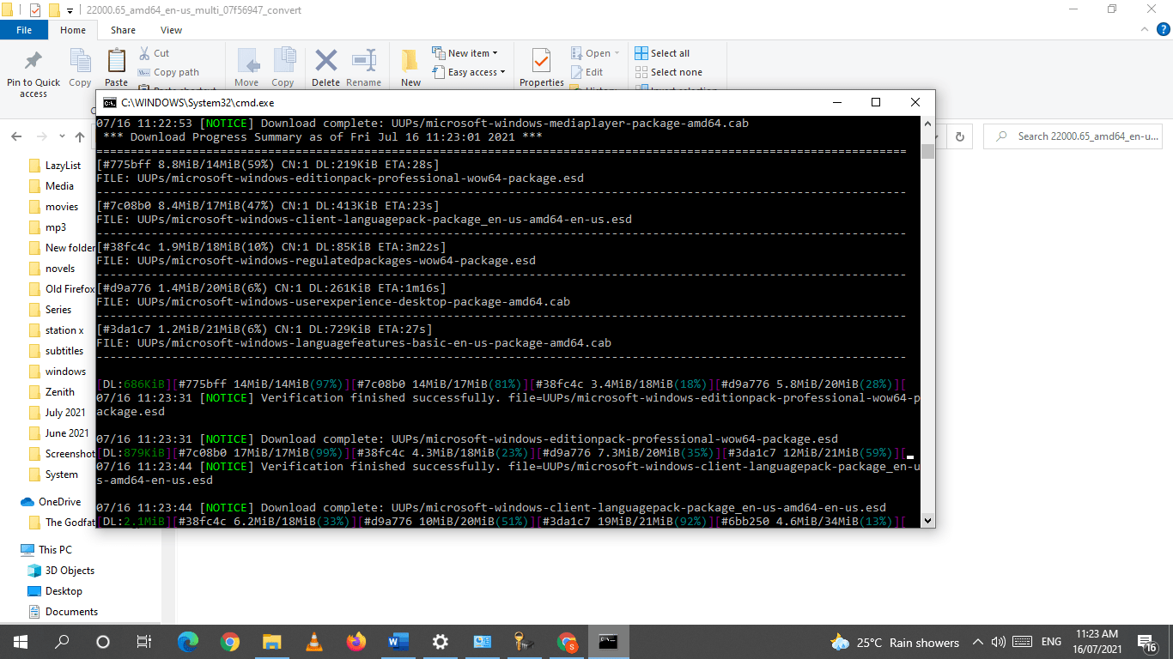1173x659 pixels.
Task: Go up one folder level in Explorer
Action: point(80,136)
